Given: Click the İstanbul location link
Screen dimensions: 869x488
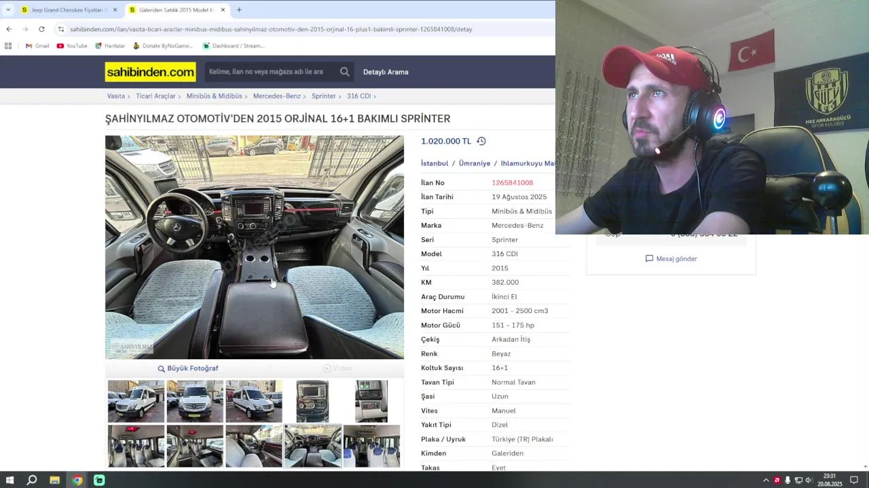Looking at the screenshot, I should tap(434, 163).
